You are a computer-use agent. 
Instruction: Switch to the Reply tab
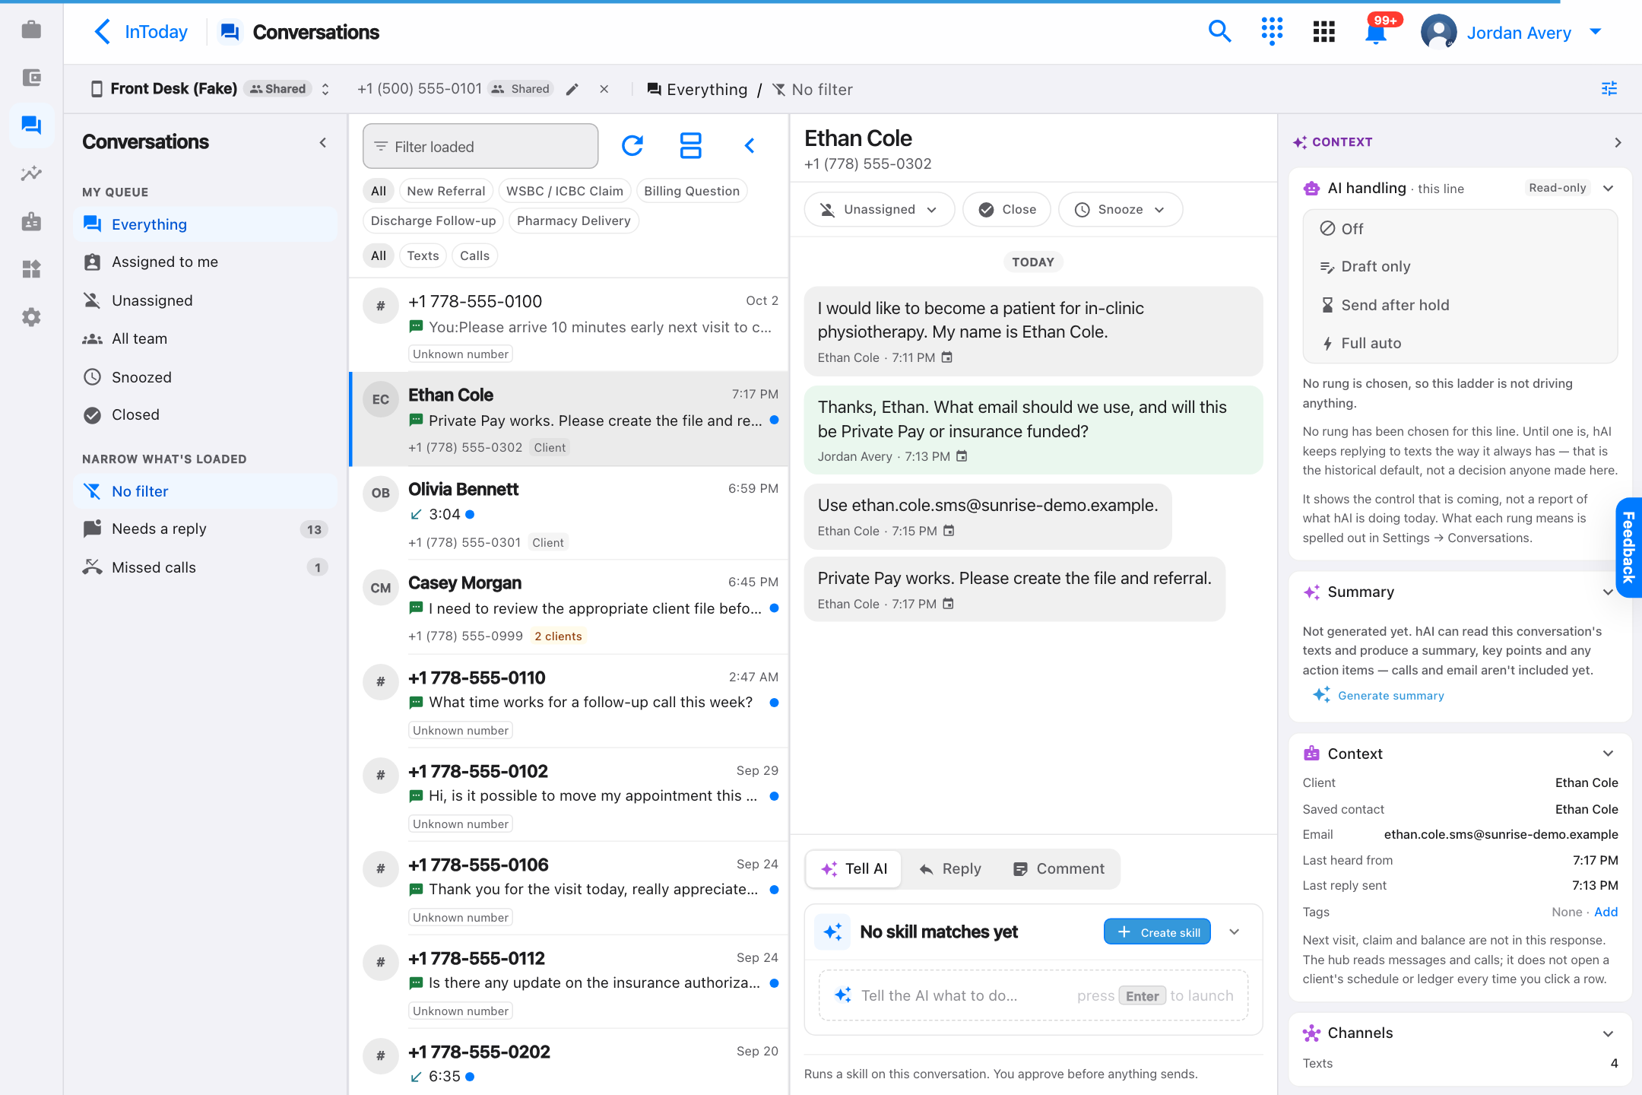click(950, 868)
